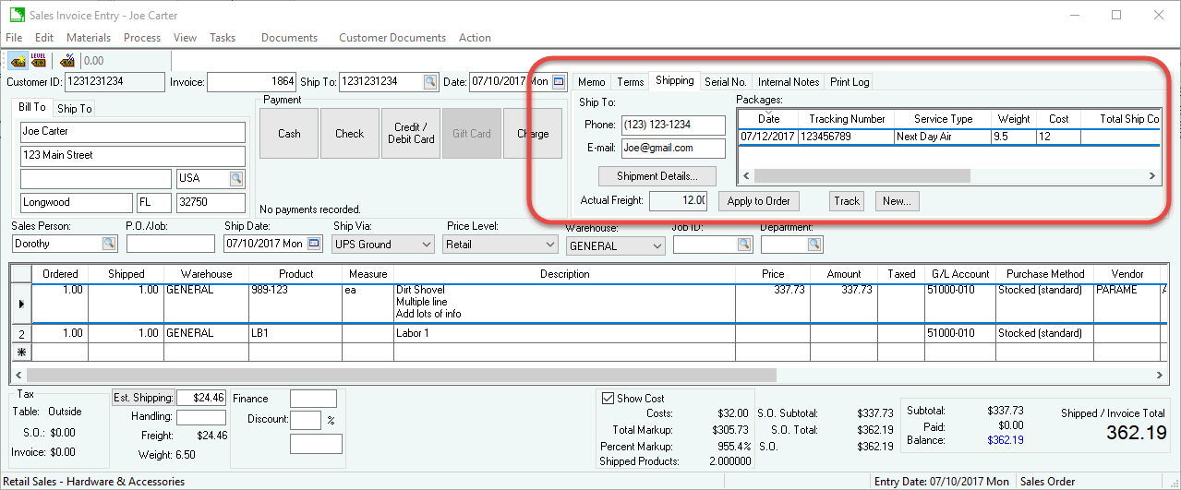1181x490 pixels.
Task: Expand the Price Level dropdown
Action: tap(549, 245)
